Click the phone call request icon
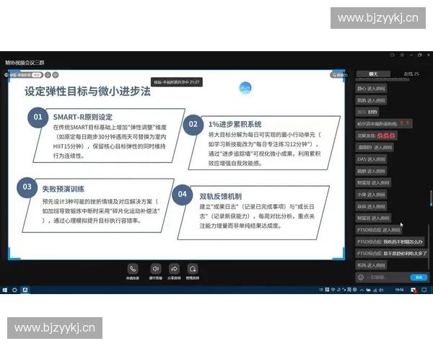This screenshot has width=433, height=346. tap(133, 269)
